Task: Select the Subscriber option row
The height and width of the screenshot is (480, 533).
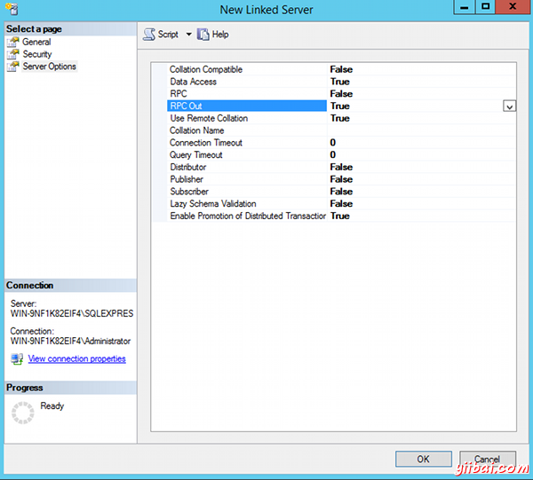Action: tap(334, 192)
